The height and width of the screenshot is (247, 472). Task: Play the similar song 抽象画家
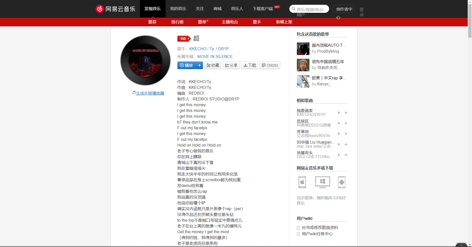point(339,113)
